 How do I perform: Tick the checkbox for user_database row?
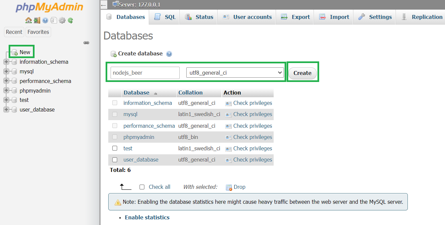coord(115,160)
